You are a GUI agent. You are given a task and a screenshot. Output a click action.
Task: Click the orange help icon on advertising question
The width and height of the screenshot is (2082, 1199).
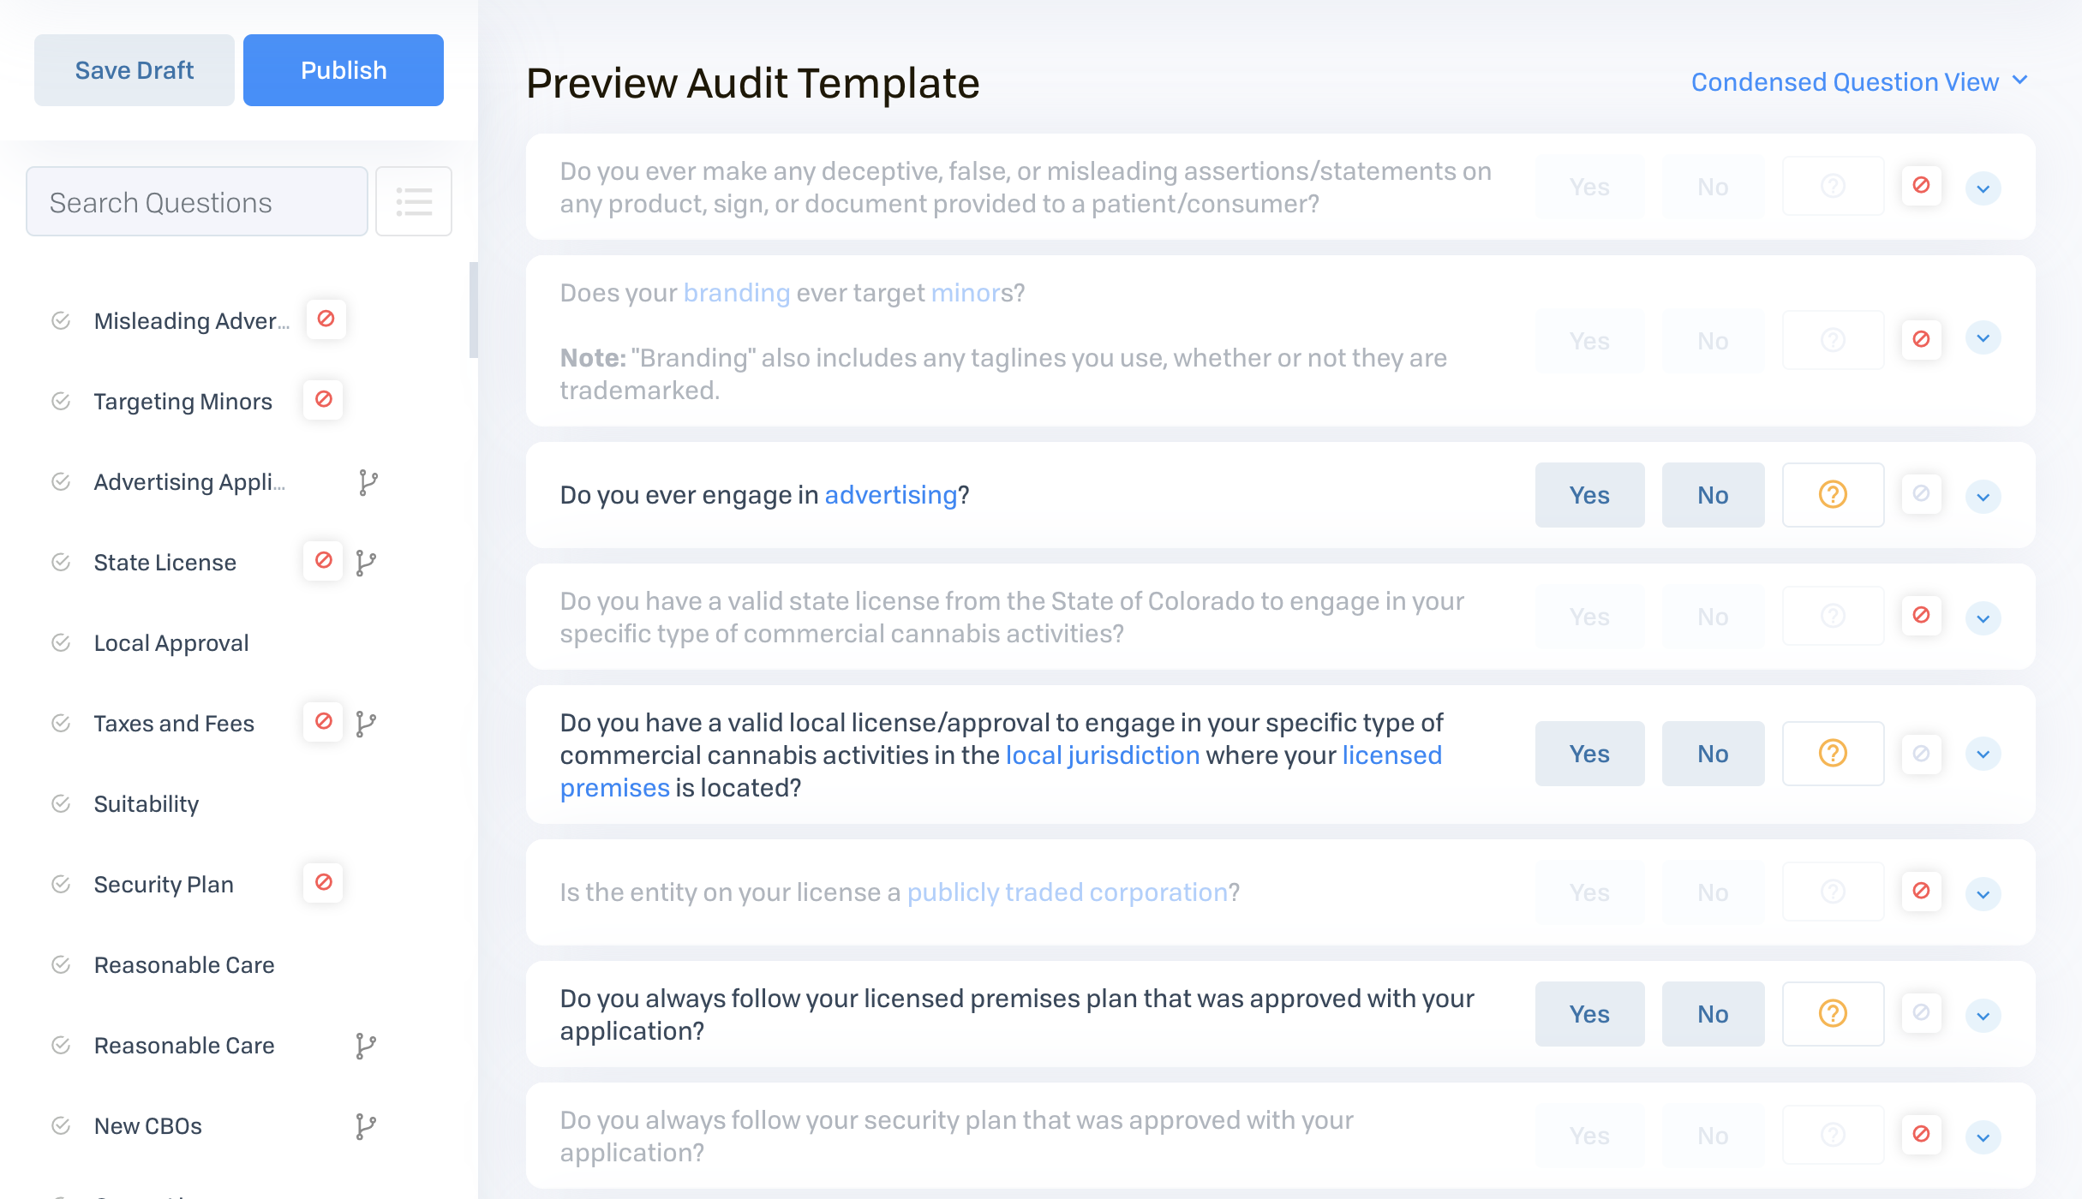(1833, 495)
